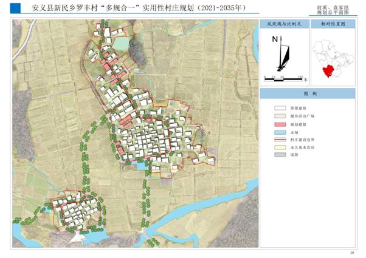Screen dimensions: 366x258
Task: Select the 道路 gray legend swatch
Action: [280, 155]
